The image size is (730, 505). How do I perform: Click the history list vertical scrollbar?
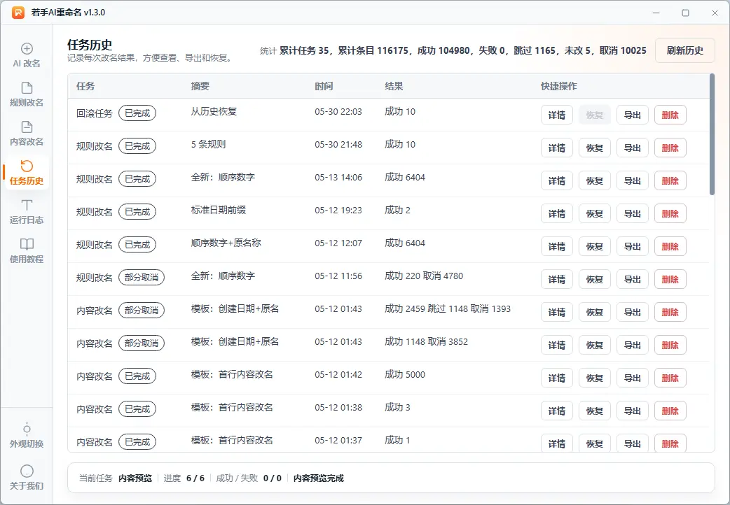tap(712, 134)
